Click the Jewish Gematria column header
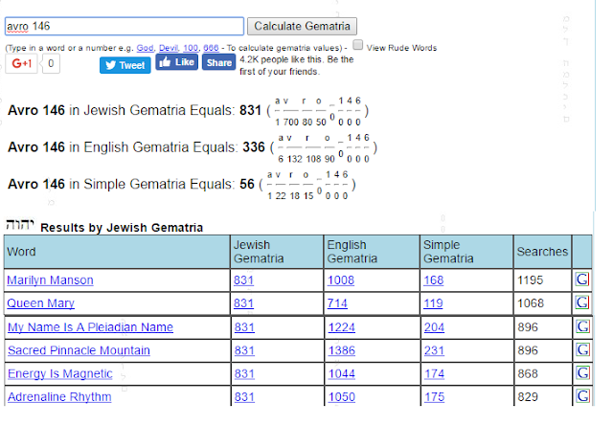The image size is (613, 425). pyautogui.click(x=277, y=252)
